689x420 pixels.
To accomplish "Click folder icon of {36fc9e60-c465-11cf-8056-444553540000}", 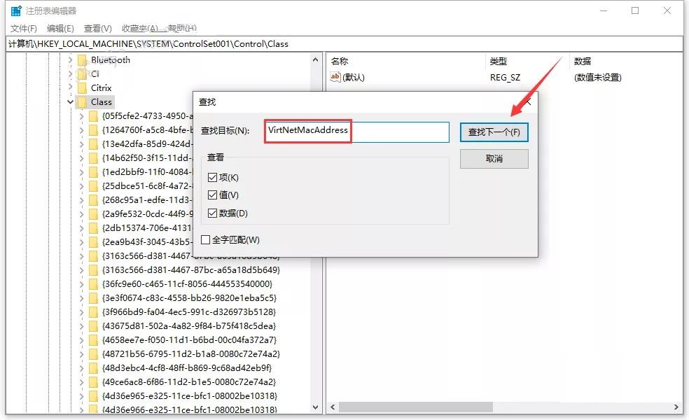I will pos(93,283).
